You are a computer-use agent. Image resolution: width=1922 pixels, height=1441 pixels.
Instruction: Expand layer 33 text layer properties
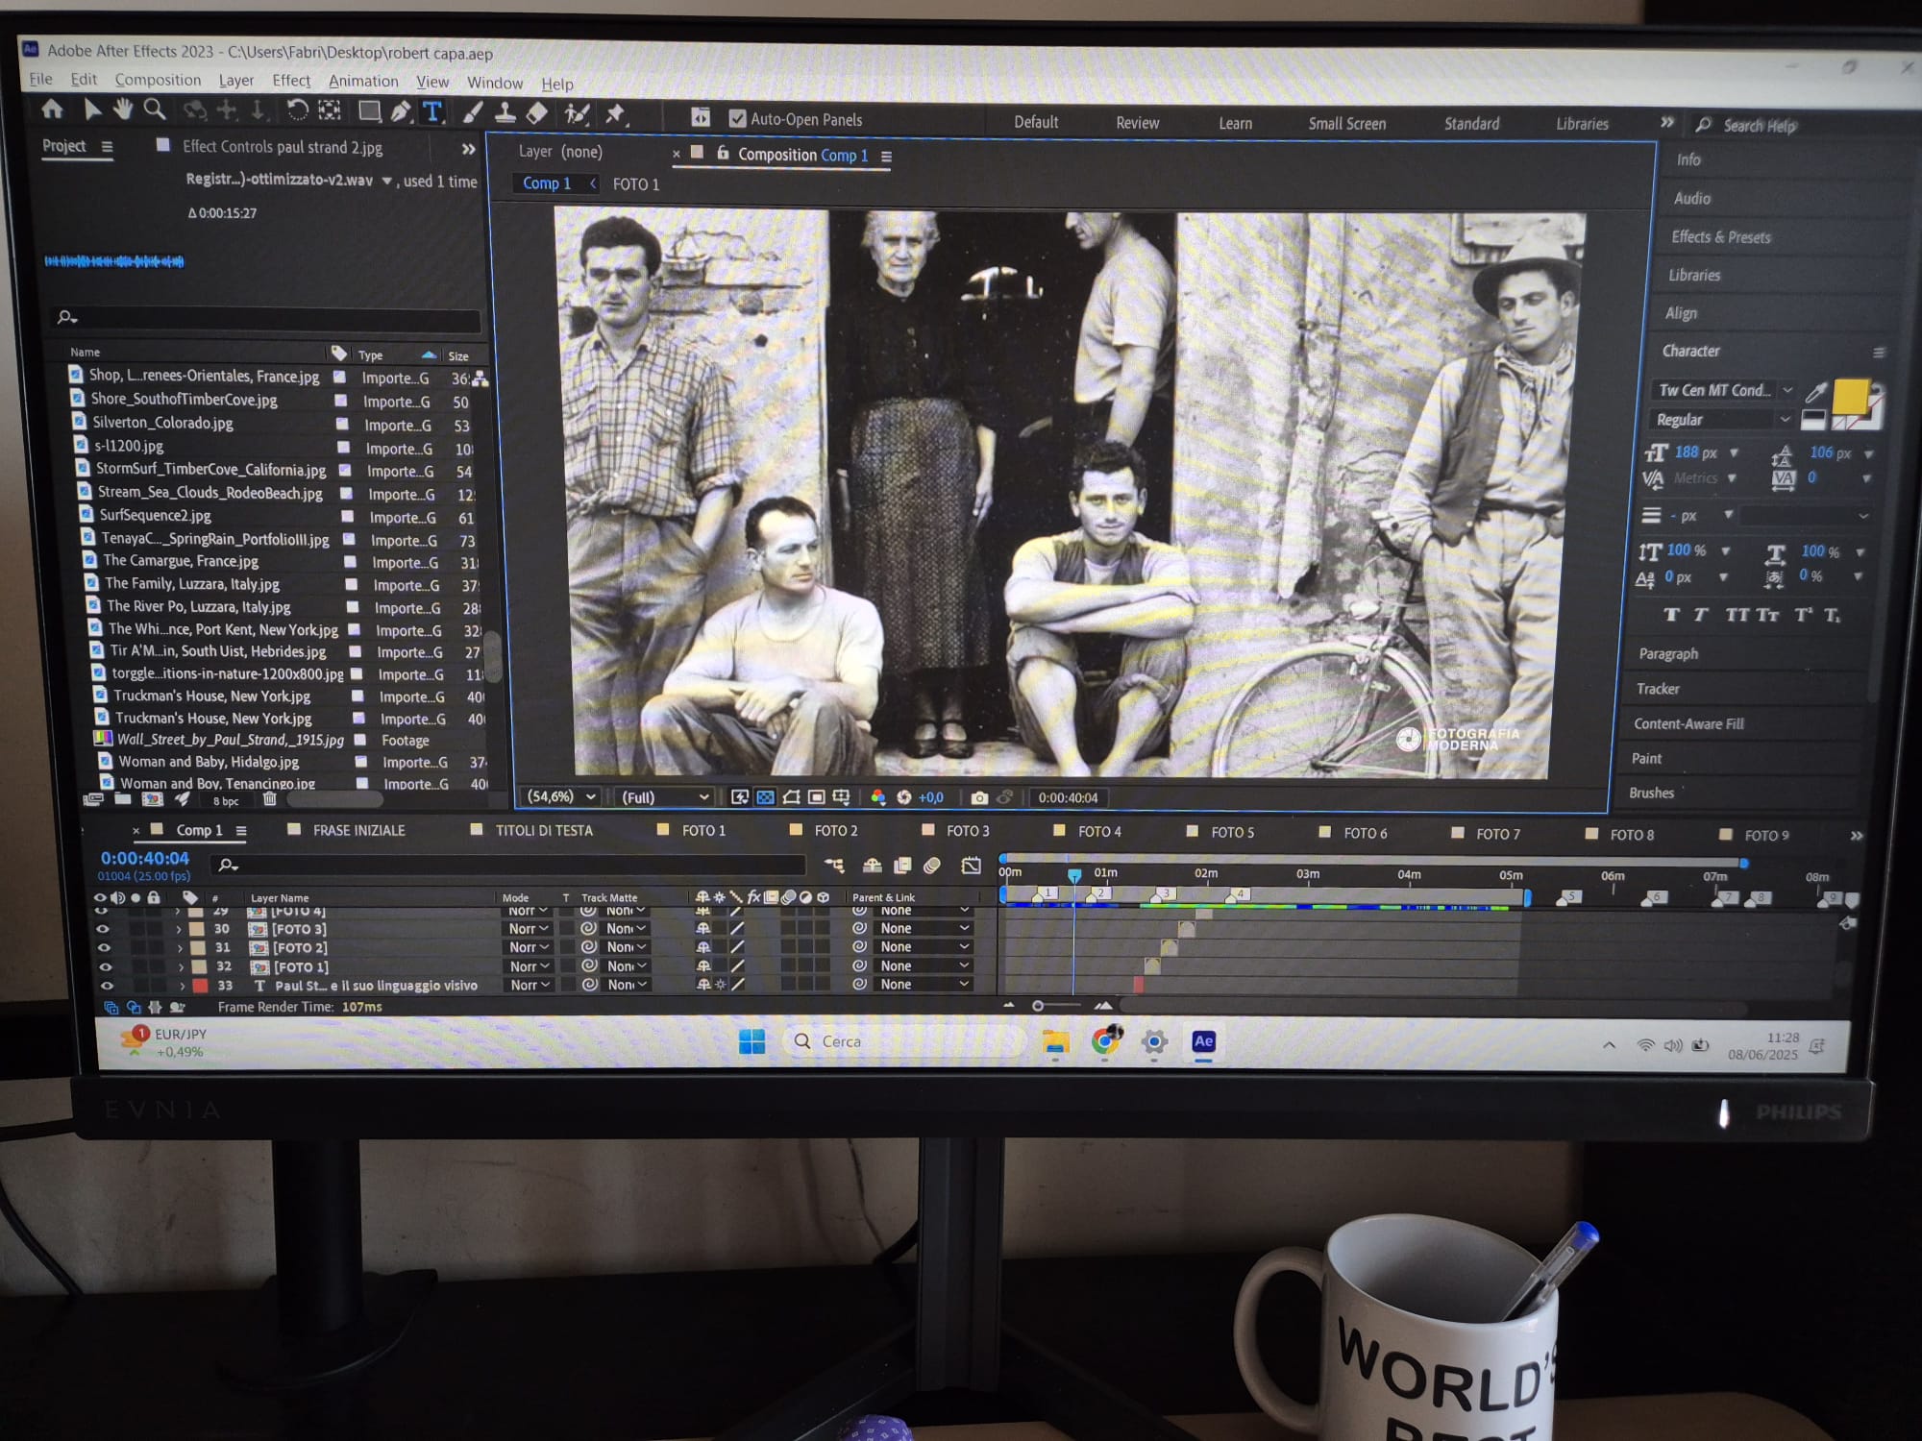pyautogui.click(x=183, y=986)
